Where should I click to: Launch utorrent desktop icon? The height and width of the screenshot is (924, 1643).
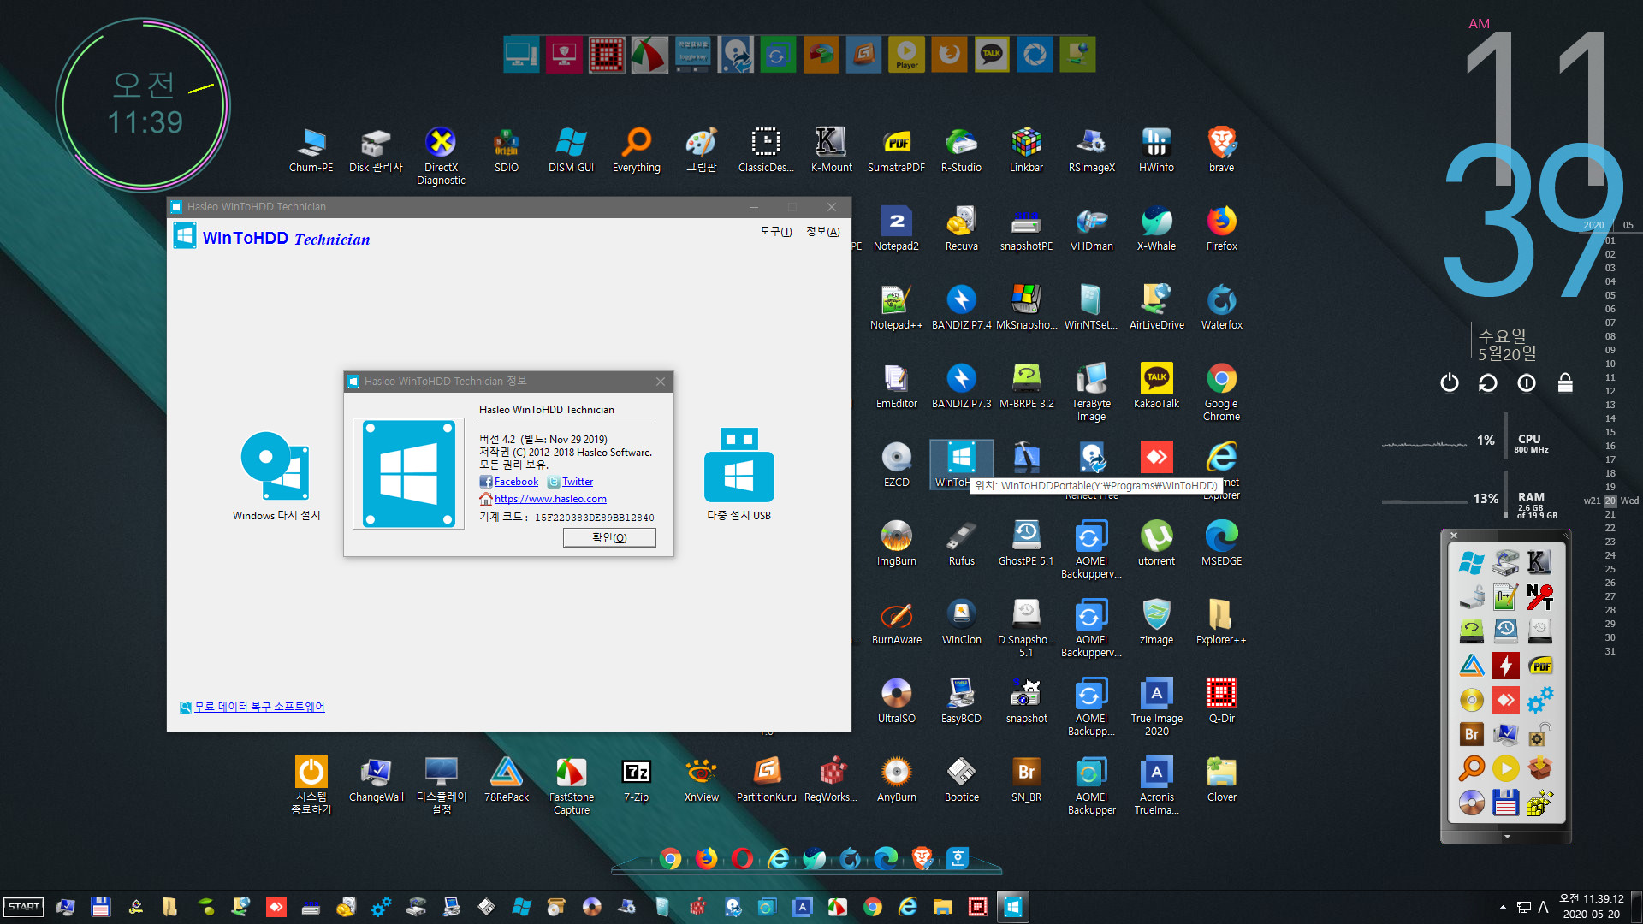point(1156,543)
